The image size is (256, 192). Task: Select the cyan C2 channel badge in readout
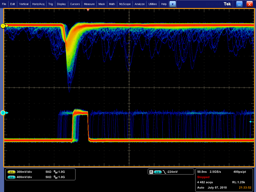[11, 177]
